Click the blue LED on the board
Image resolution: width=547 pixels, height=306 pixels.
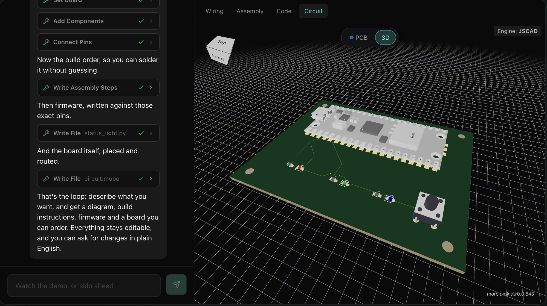point(390,199)
